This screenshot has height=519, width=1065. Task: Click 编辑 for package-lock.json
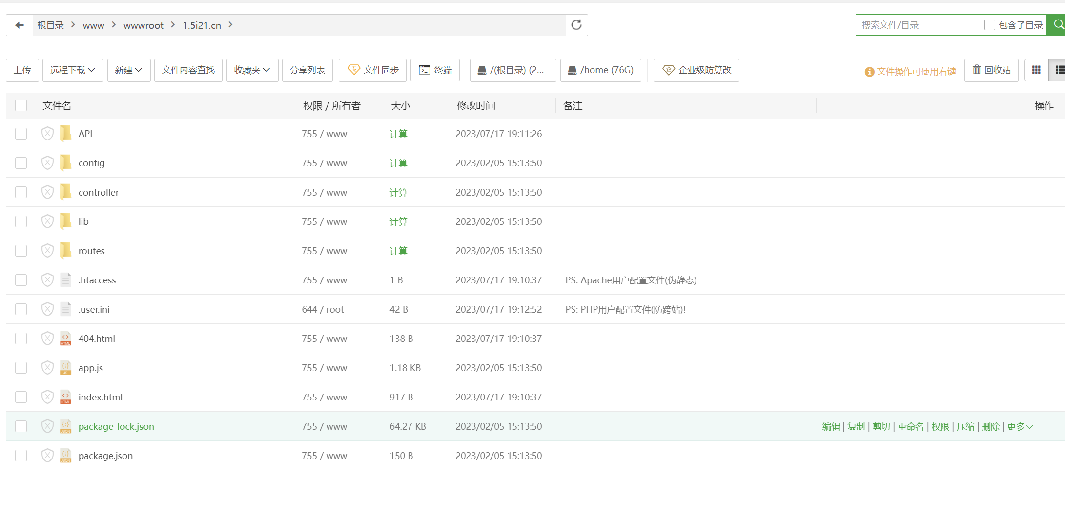pos(831,426)
